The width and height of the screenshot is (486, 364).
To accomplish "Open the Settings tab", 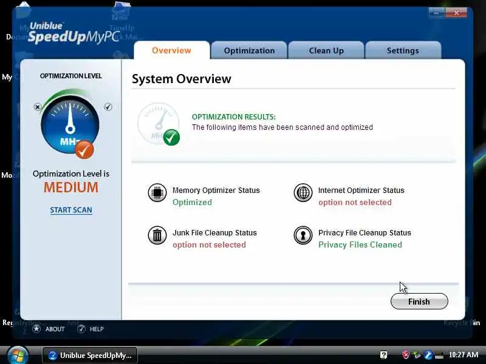I will [403, 50].
